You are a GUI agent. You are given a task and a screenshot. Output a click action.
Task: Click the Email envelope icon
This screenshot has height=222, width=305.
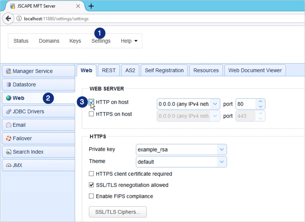point(8,125)
